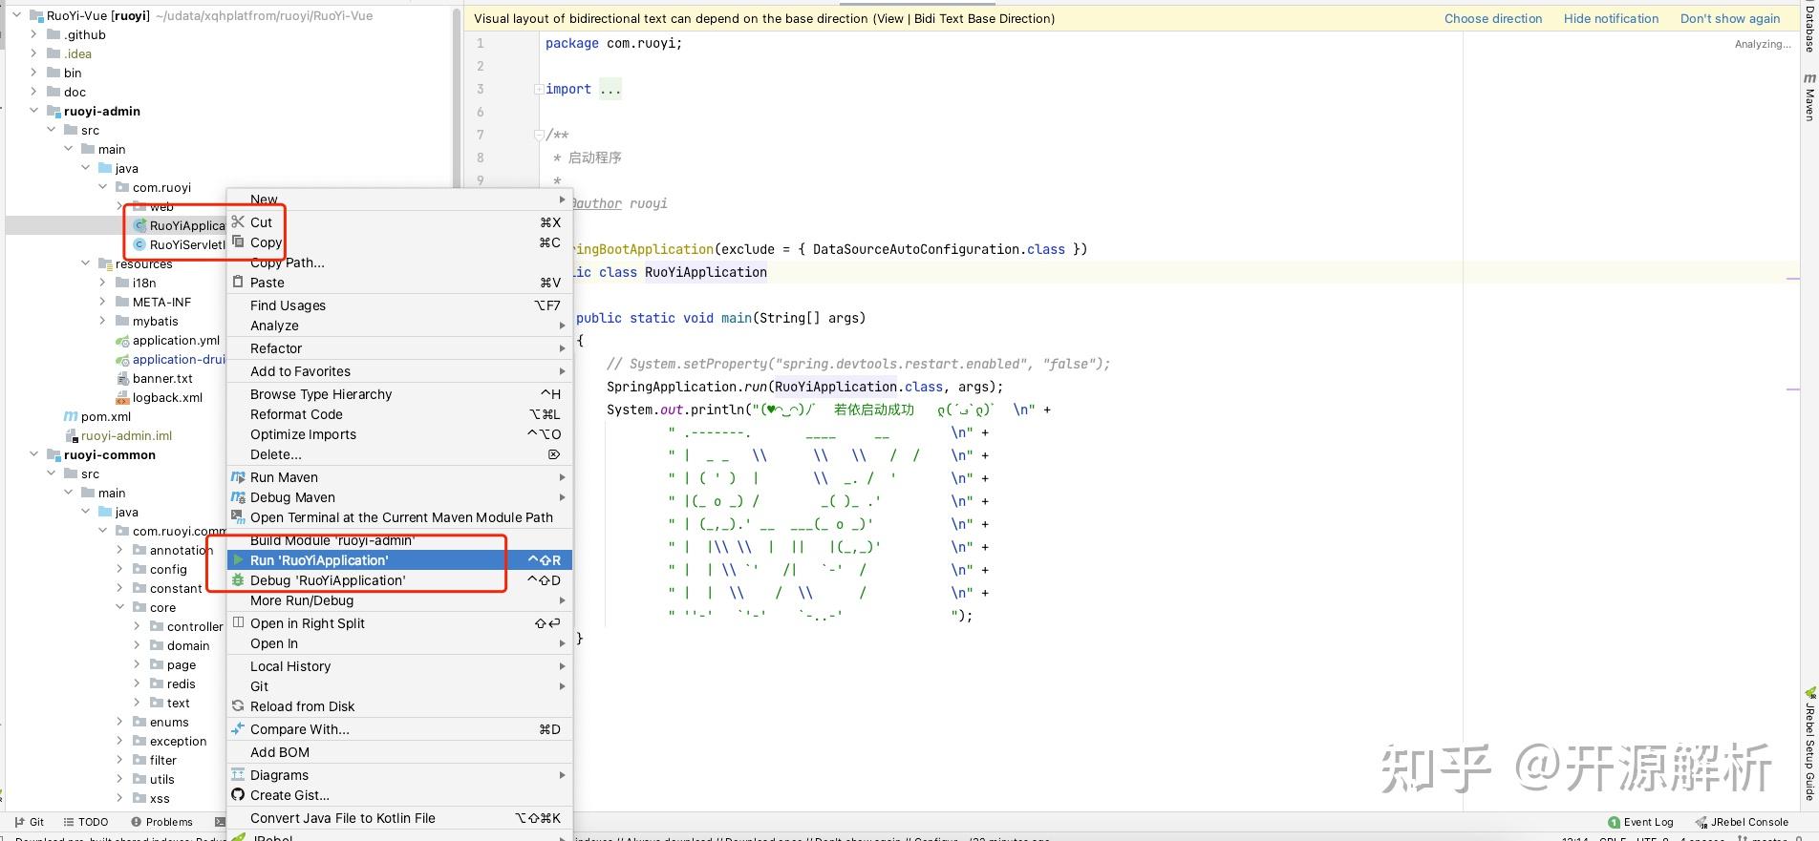Viewport: 1819px width, 841px height.
Task: Click the Reload from Disk refresh icon
Action: (x=238, y=705)
